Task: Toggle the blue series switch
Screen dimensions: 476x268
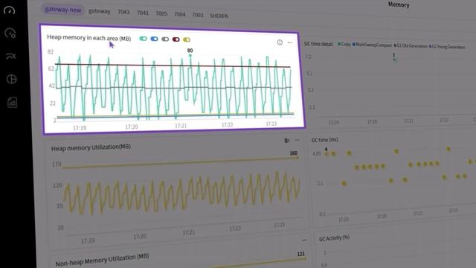Action: [x=154, y=39]
